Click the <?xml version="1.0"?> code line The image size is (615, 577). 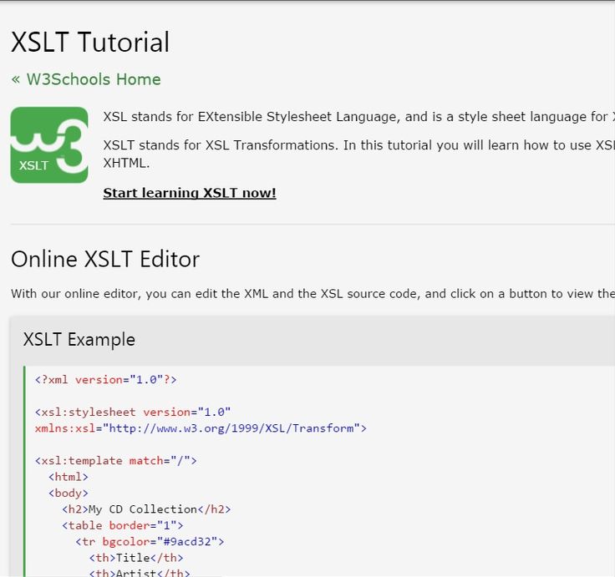106,379
